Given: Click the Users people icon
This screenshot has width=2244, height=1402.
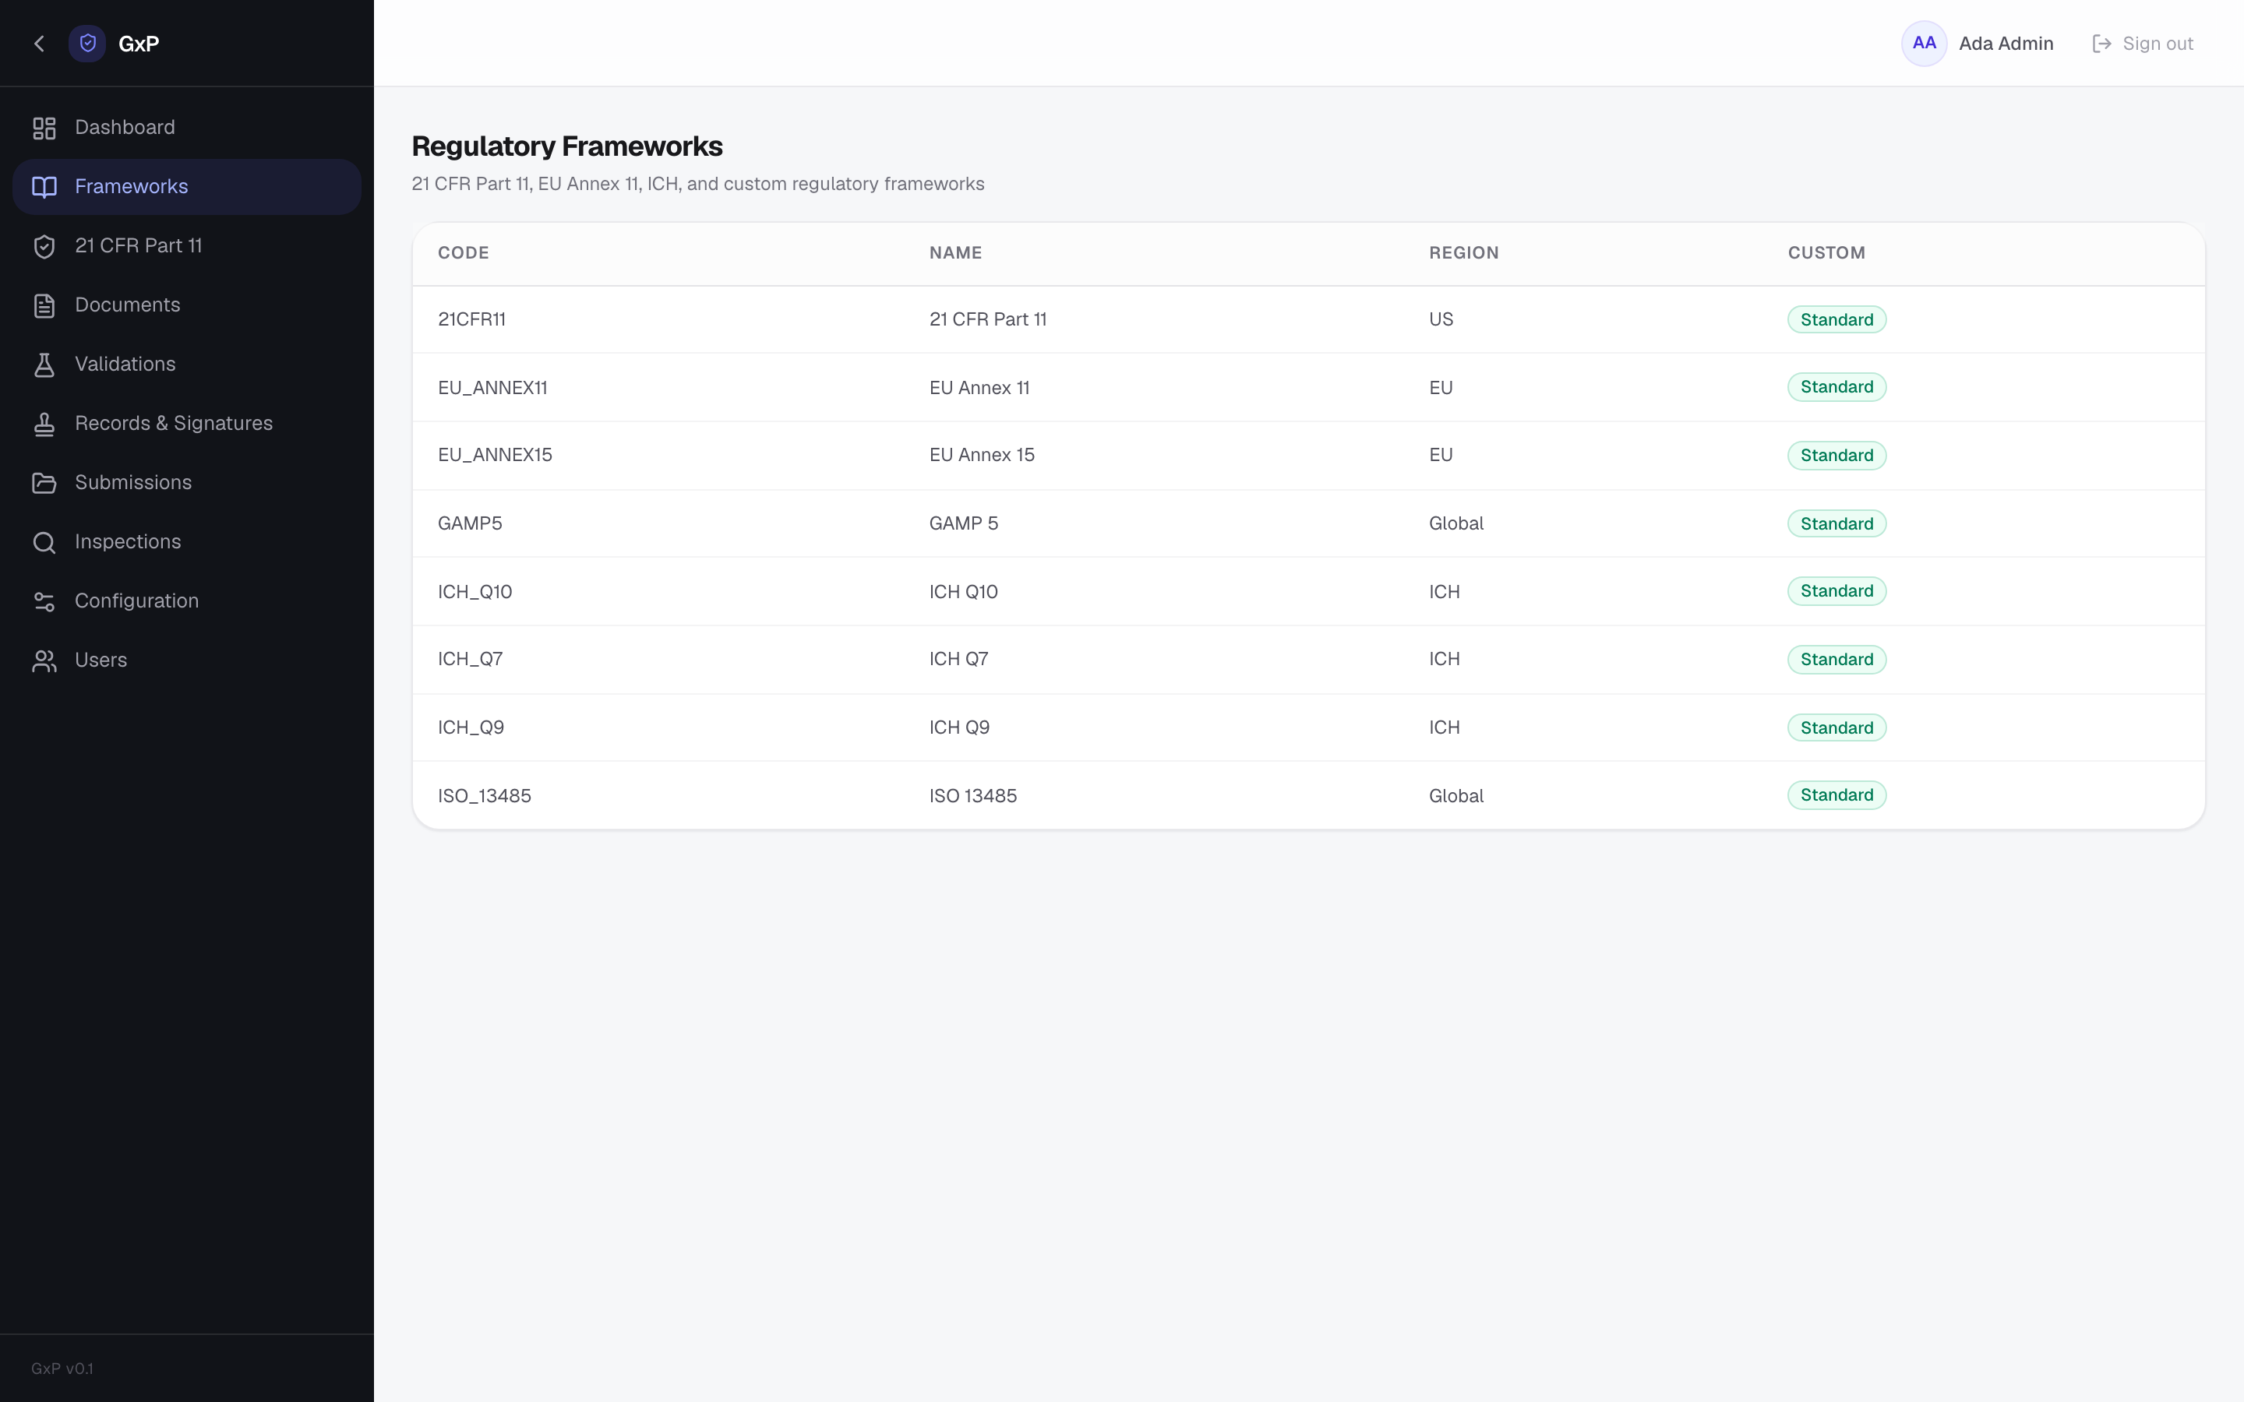Looking at the screenshot, I should tap(44, 661).
